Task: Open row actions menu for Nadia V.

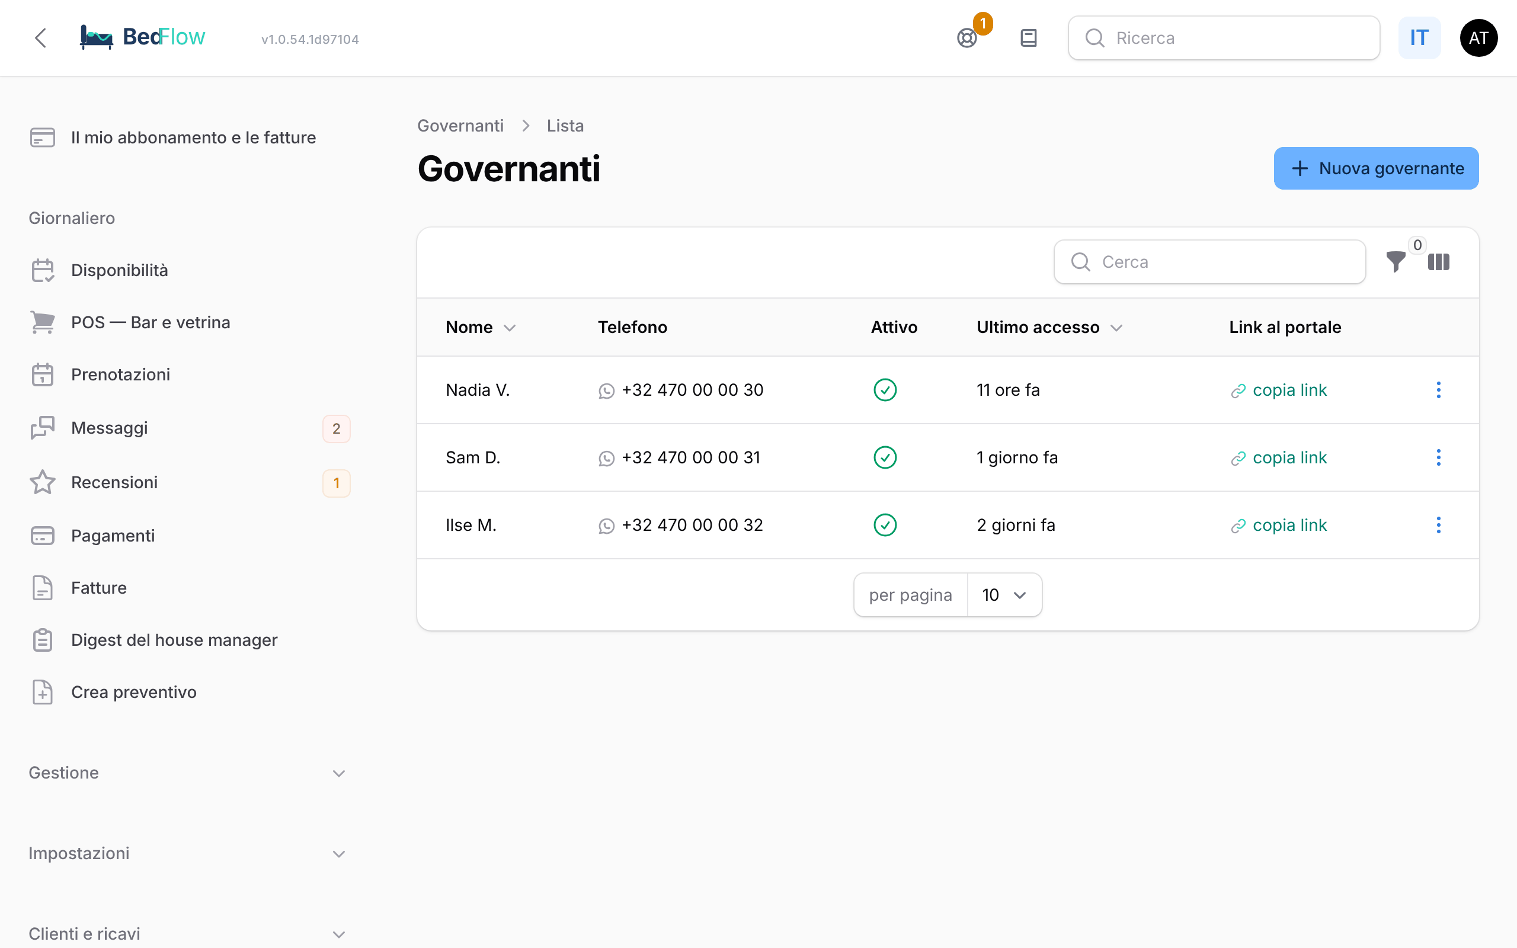Action: pos(1439,390)
